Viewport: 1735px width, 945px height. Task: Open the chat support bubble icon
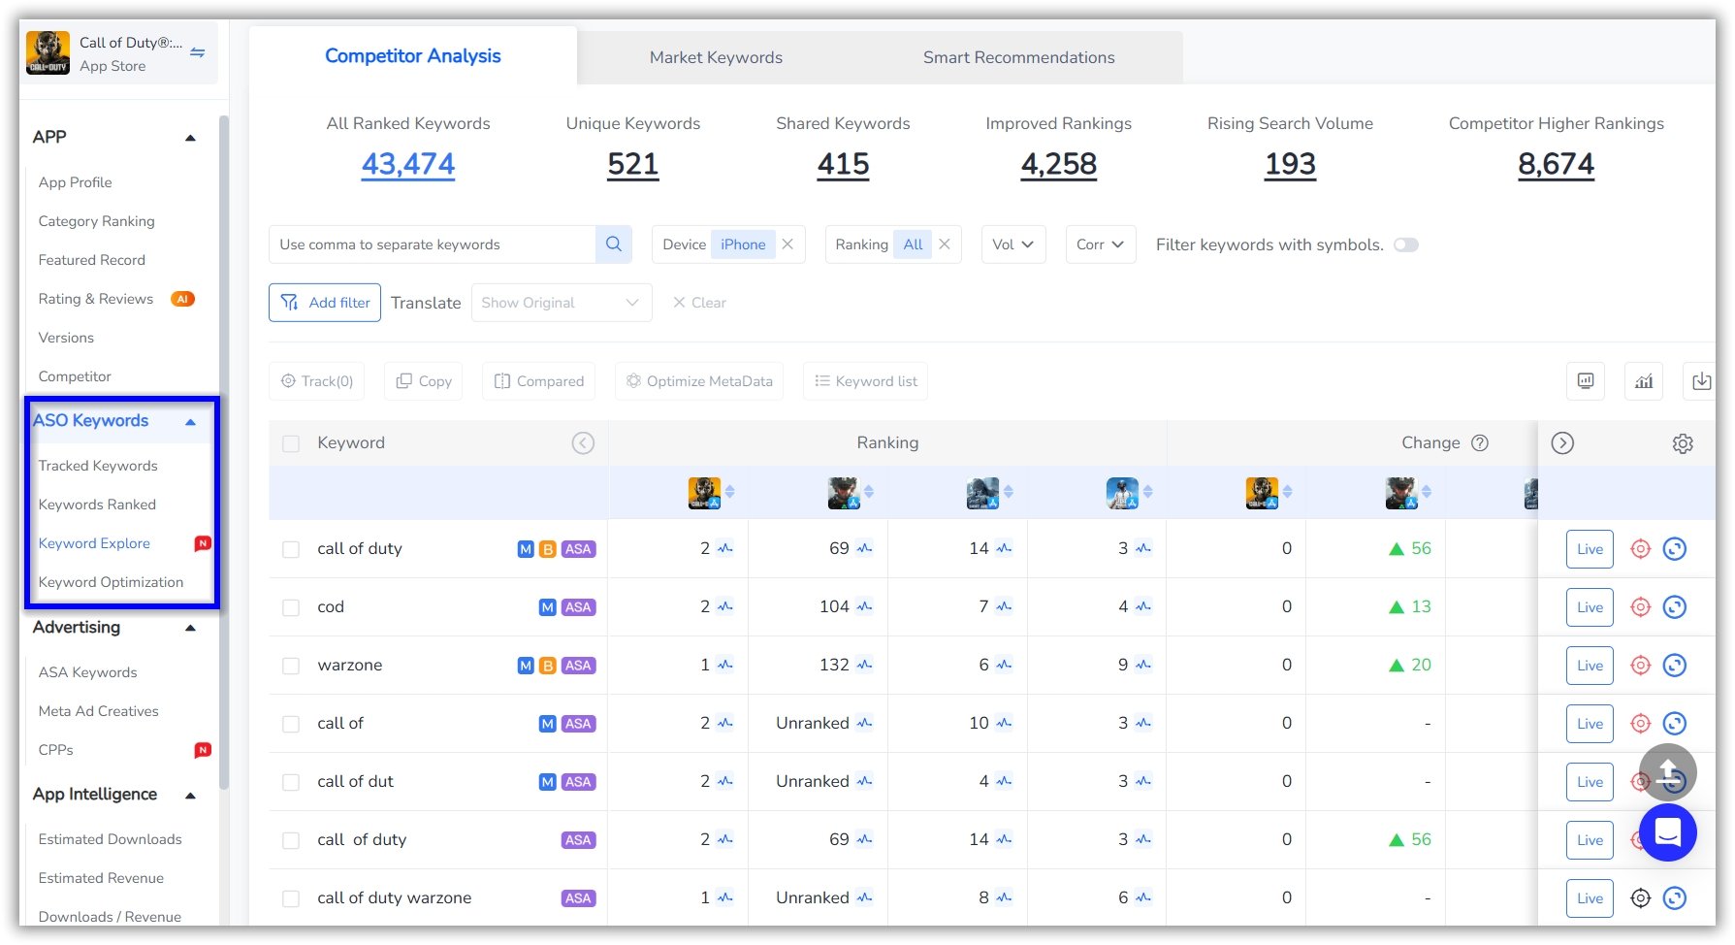tap(1667, 832)
